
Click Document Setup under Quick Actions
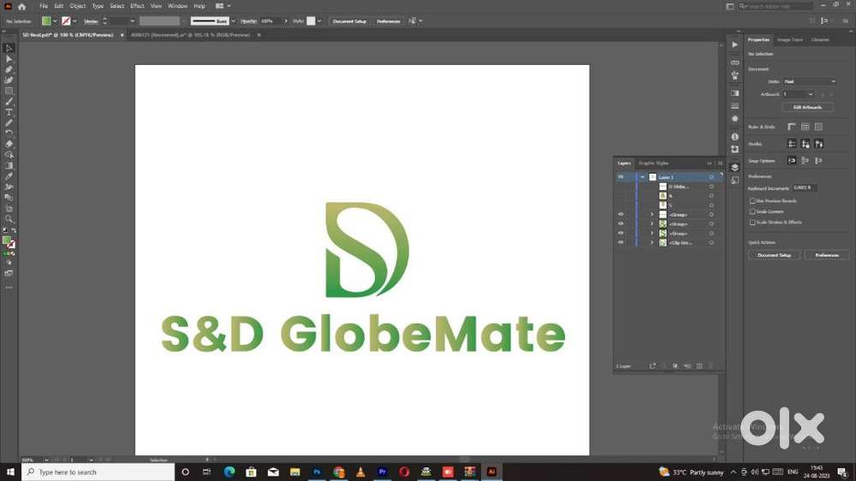click(x=774, y=255)
